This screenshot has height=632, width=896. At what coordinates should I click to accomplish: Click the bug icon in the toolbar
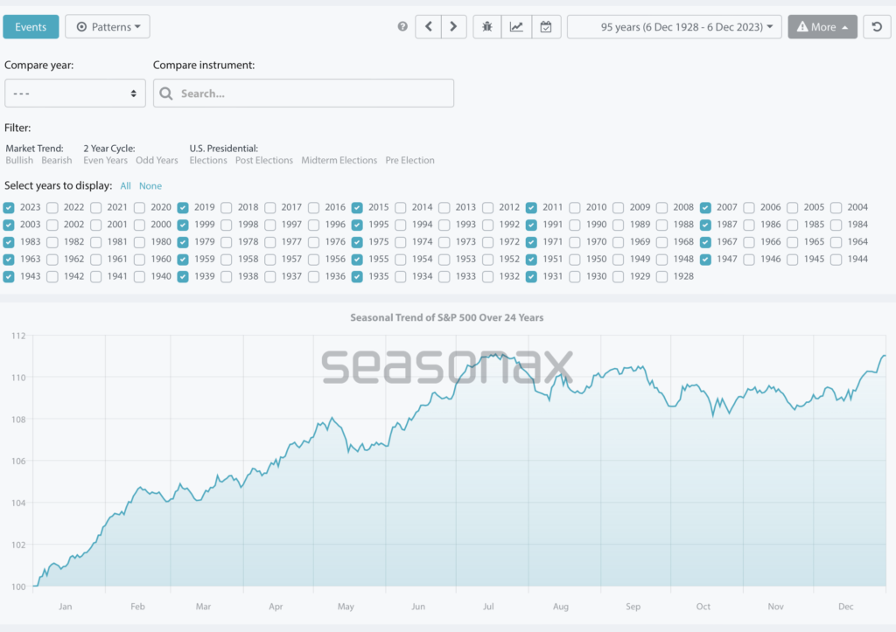pyautogui.click(x=487, y=27)
